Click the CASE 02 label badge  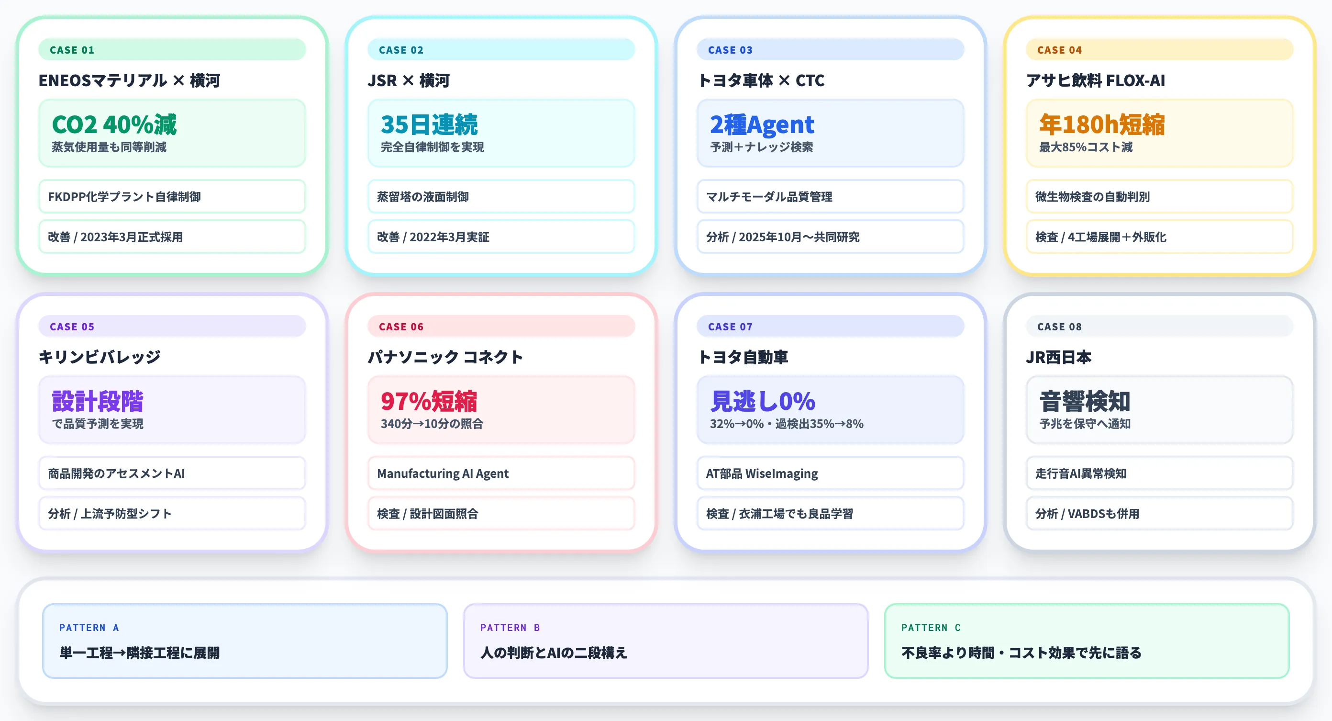coord(501,50)
